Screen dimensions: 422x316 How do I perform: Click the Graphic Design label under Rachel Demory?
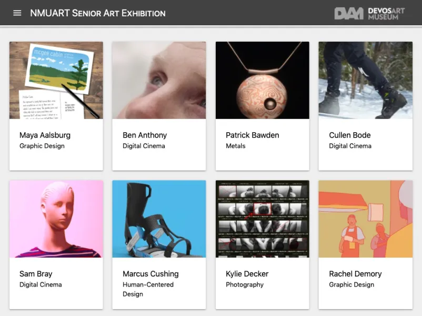tap(351, 284)
